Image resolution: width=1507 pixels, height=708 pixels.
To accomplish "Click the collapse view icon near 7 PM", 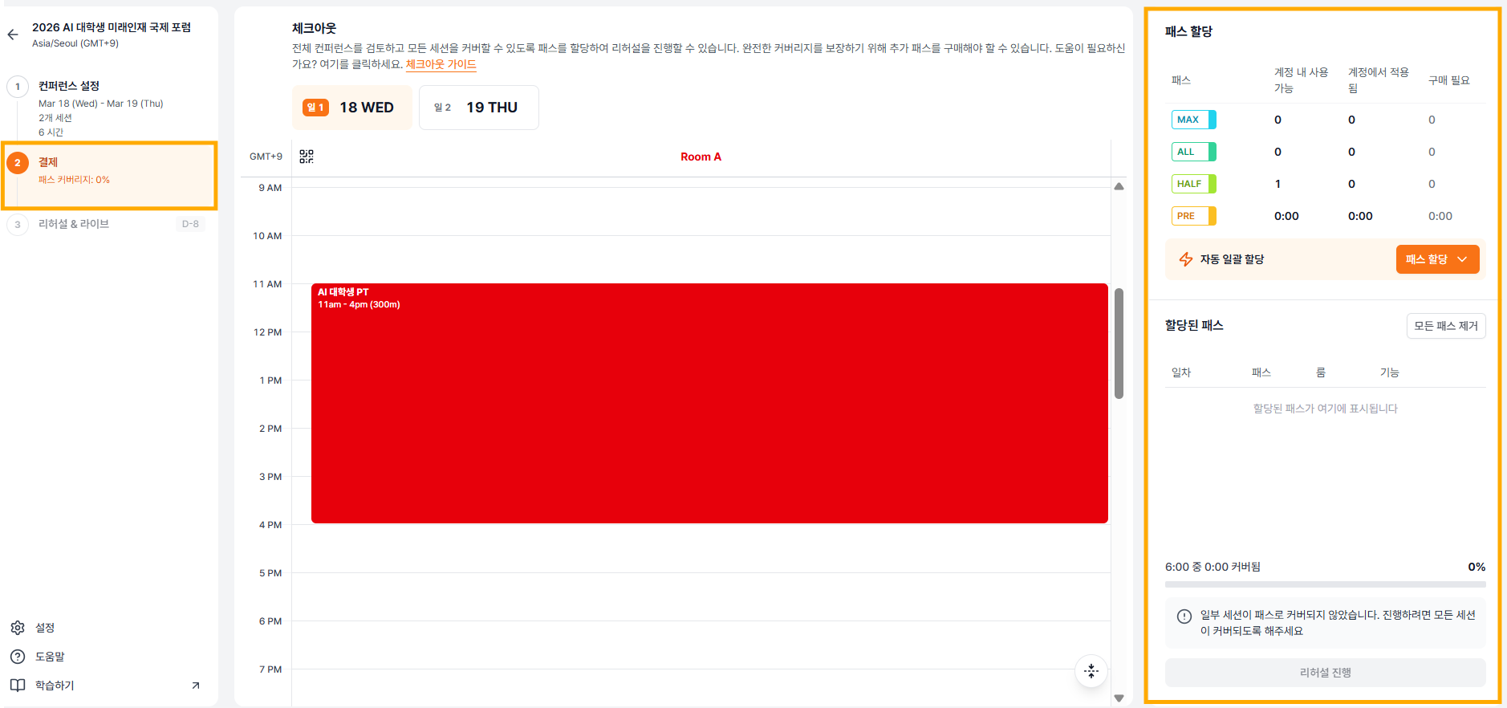I will coord(1091,671).
